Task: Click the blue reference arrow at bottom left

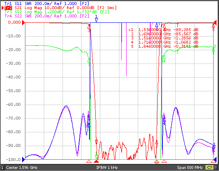Action: (24, 159)
